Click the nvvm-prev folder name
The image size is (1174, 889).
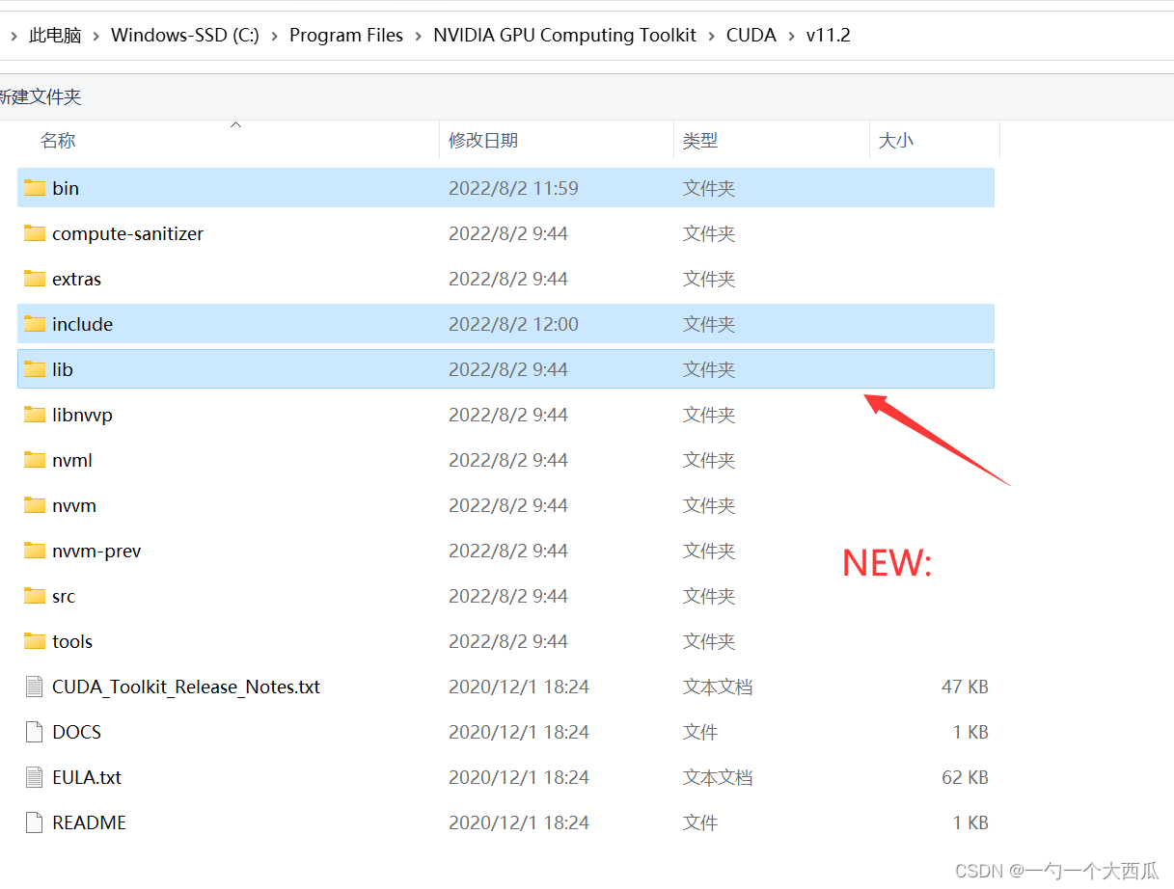[x=96, y=551]
